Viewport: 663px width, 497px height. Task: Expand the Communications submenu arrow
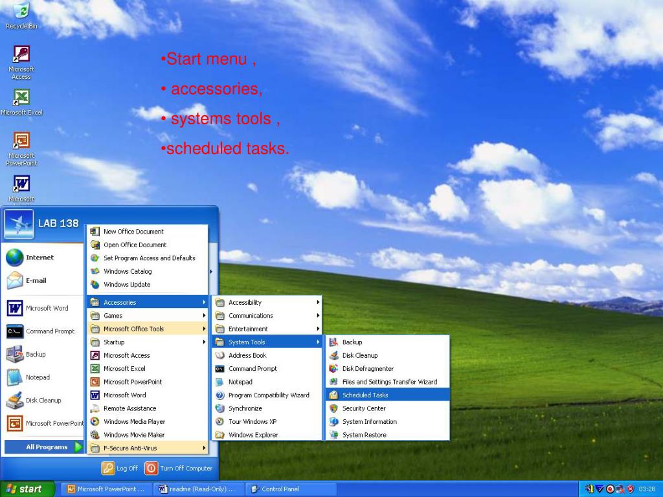pyautogui.click(x=318, y=315)
